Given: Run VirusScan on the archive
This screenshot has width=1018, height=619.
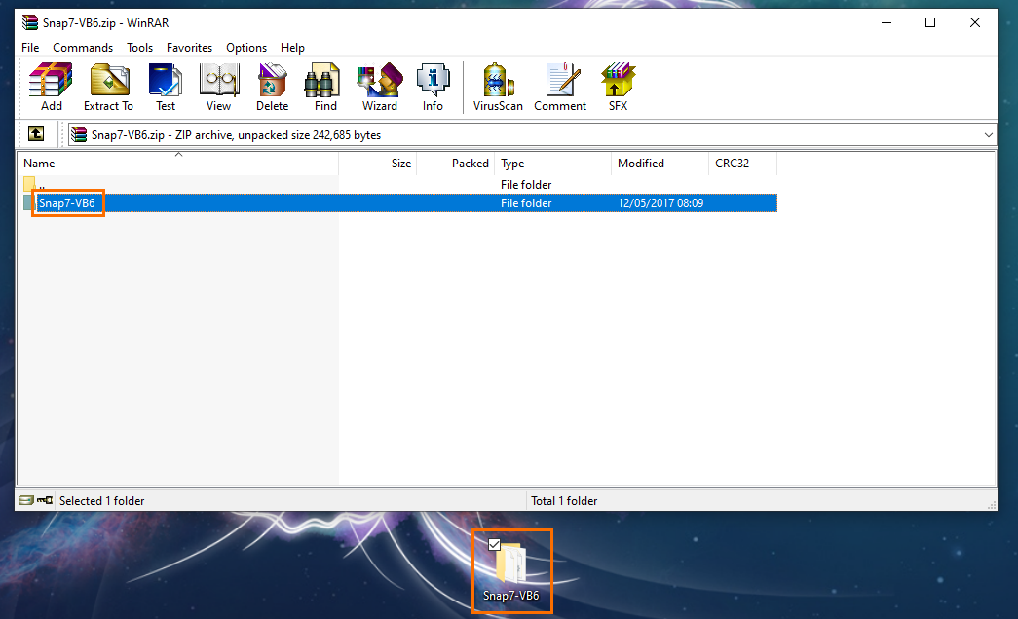Looking at the screenshot, I should pyautogui.click(x=498, y=87).
